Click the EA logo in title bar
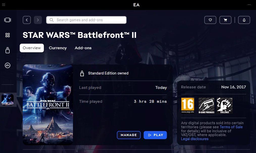This screenshot has height=153, width=256. (136, 5)
